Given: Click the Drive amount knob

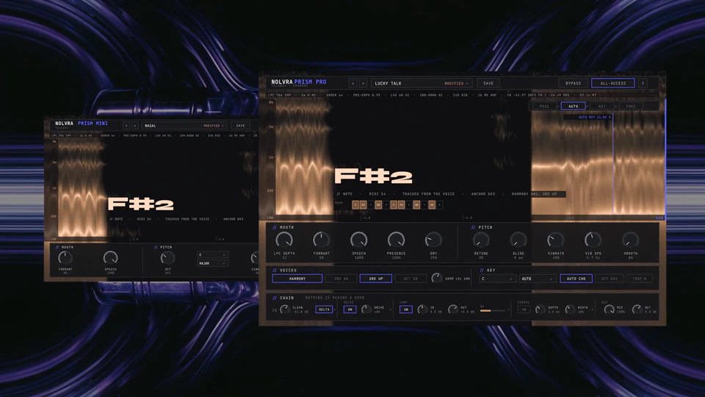Looking at the screenshot, I should click(366, 310).
